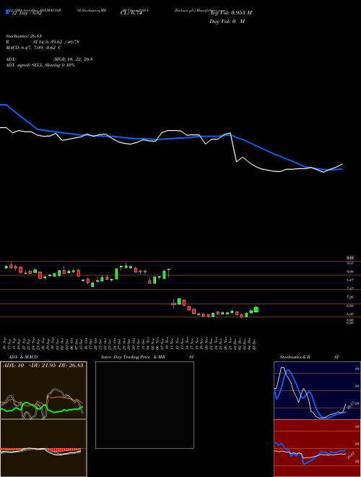This screenshot has height=477, width=361.
Task: Click the 'Day Vol: 0 M' label
Action: pyautogui.click(x=227, y=21)
